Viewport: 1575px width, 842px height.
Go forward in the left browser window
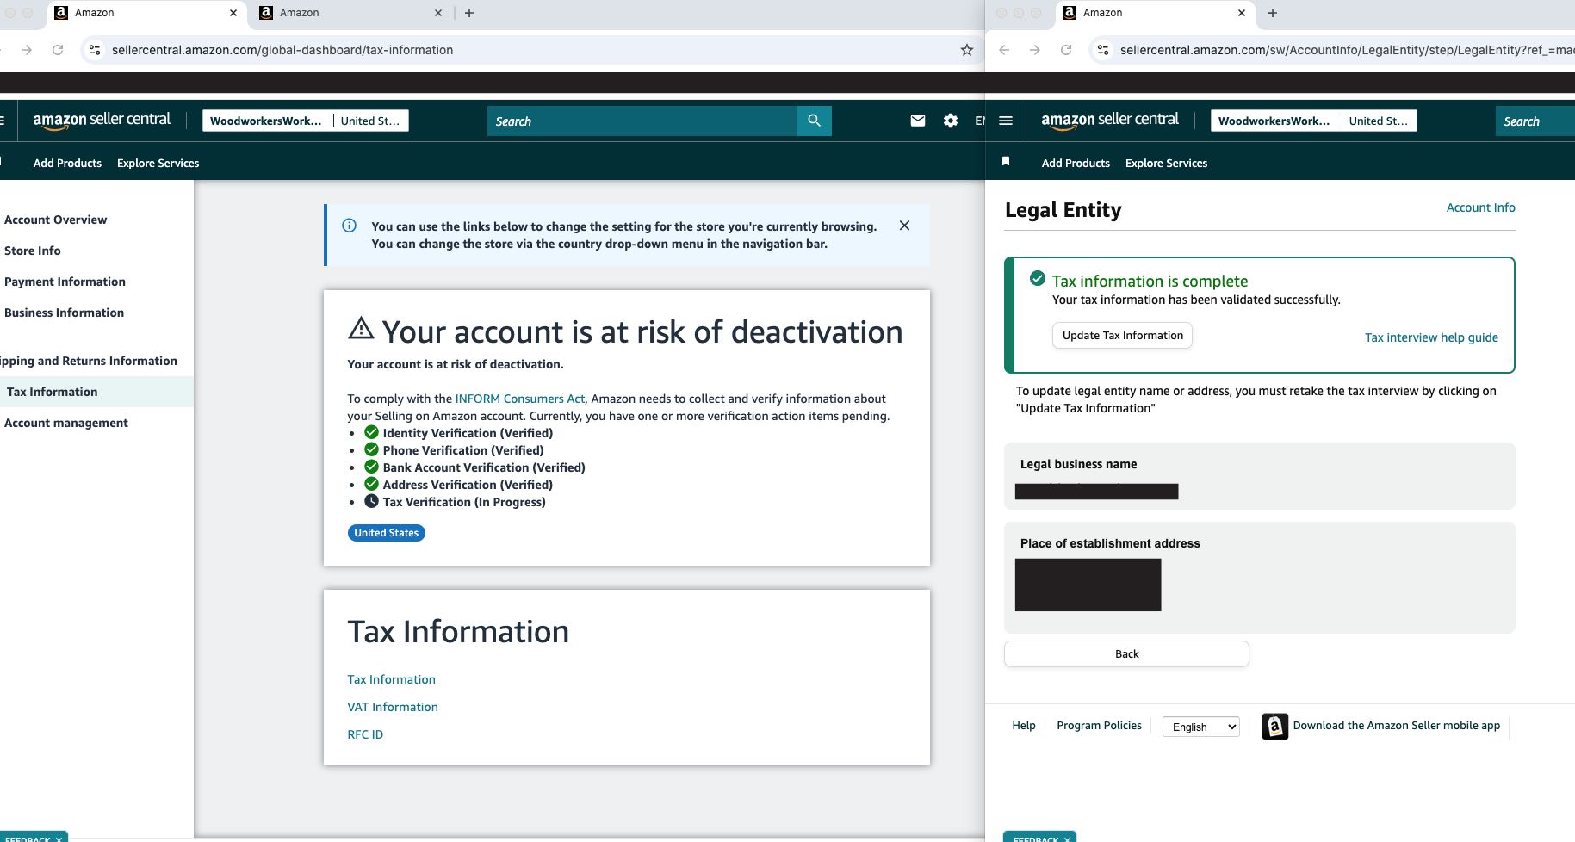27,50
